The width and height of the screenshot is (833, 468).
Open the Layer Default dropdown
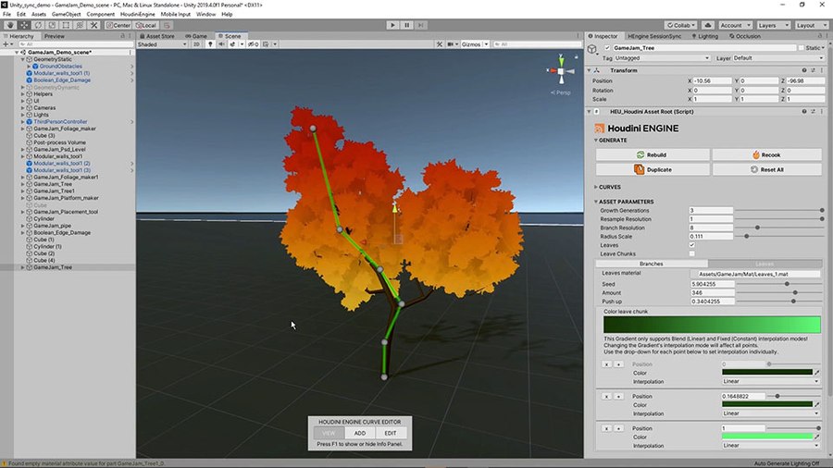pos(778,58)
